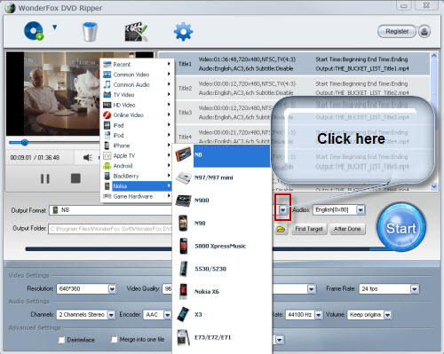
Task: Click the Android robot icon in menu
Action: pyautogui.click(x=107, y=166)
